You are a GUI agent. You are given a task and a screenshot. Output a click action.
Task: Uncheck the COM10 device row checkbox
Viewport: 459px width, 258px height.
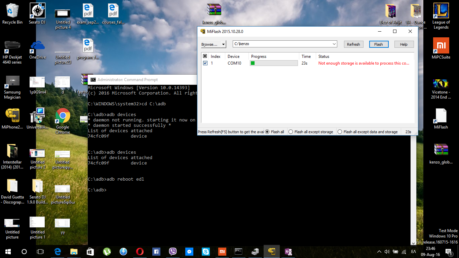point(205,63)
